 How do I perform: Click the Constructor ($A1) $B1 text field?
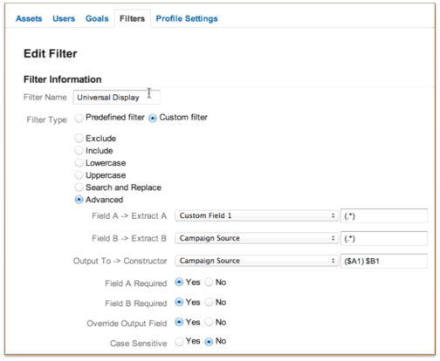(384, 261)
